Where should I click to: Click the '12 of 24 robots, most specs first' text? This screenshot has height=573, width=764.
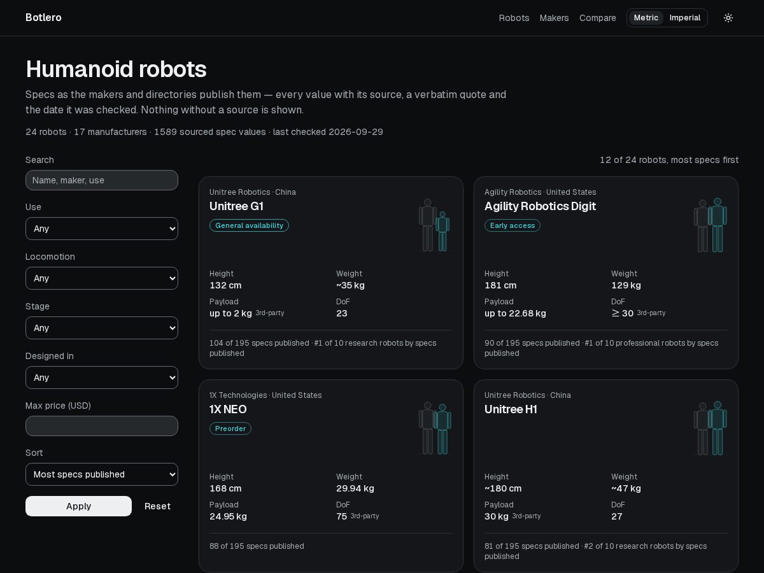[x=669, y=160]
